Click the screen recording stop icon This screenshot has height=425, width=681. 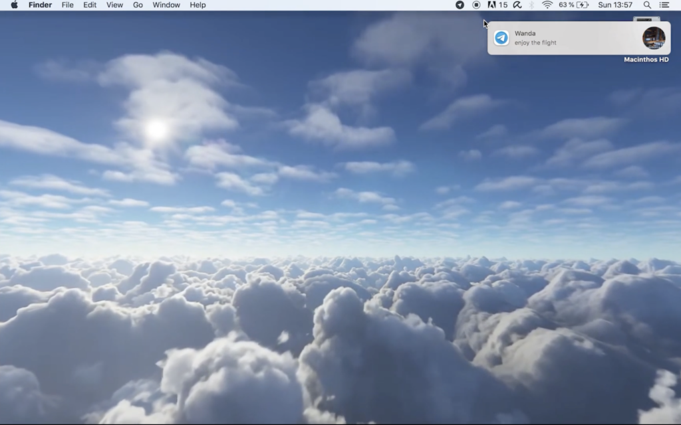coord(476,5)
